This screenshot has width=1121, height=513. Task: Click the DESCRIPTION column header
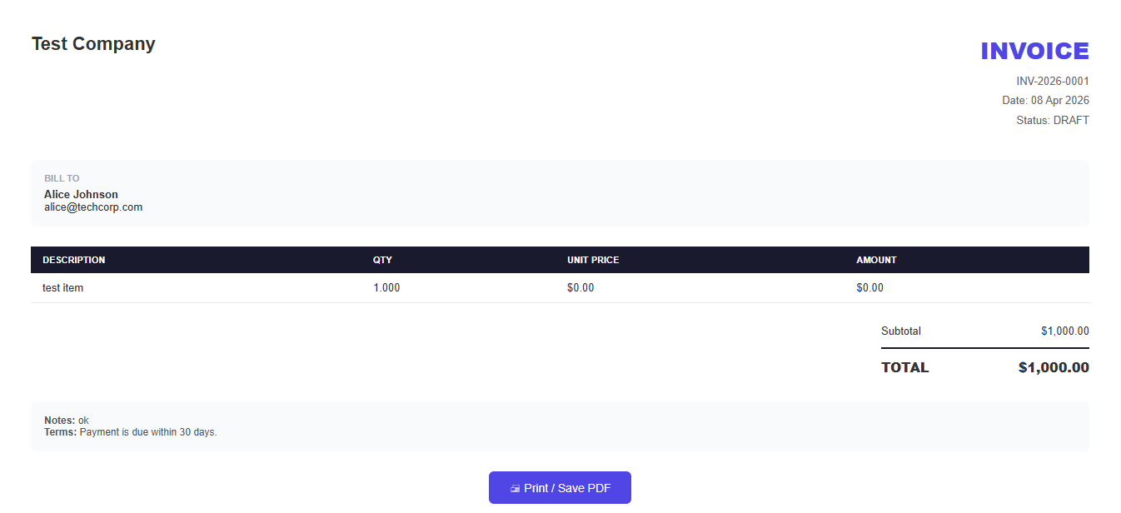click(x=74, y=260)
